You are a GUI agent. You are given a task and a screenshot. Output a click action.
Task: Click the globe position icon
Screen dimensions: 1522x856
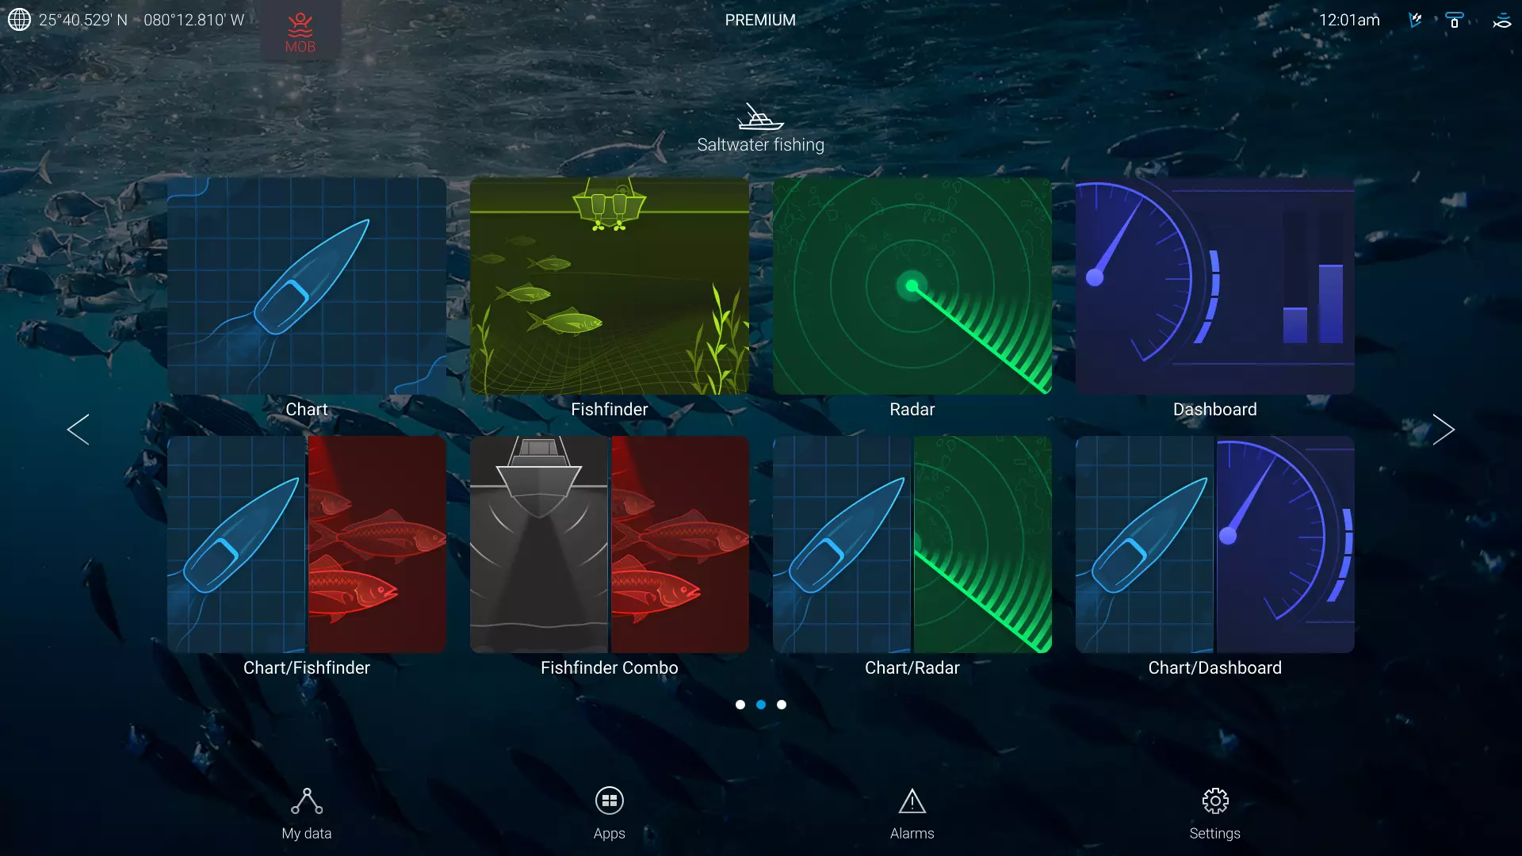pos(19,20)
